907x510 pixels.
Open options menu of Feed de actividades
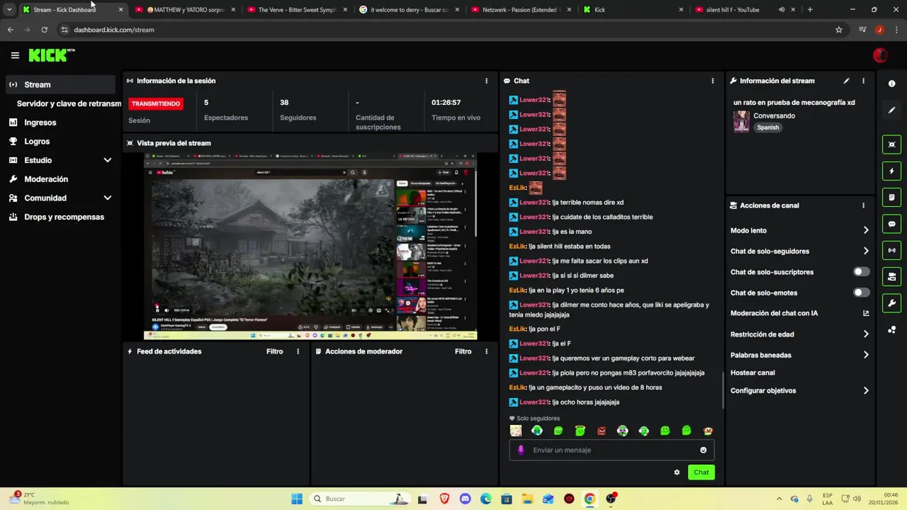click(x=298, y=351)
